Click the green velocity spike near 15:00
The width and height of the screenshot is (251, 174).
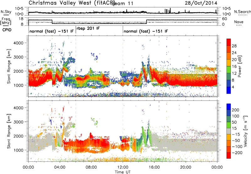[x=148, y=134]
